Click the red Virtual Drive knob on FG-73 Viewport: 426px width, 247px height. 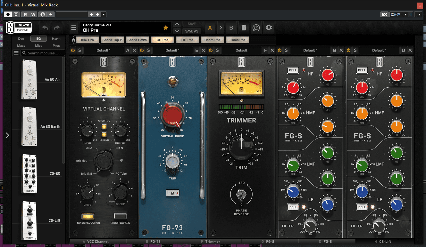[172, 116]
